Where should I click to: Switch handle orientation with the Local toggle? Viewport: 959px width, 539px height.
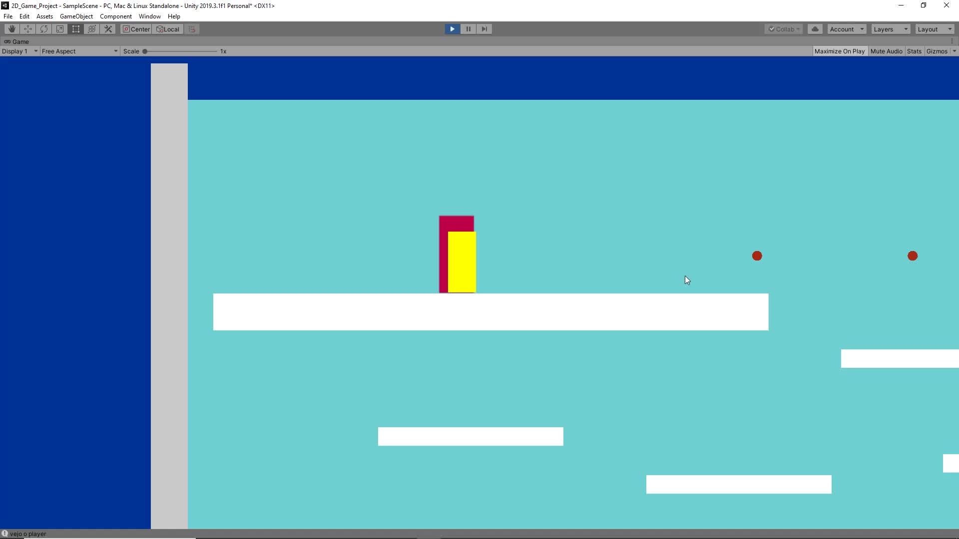pyautogui.click(x=168, y=29)
